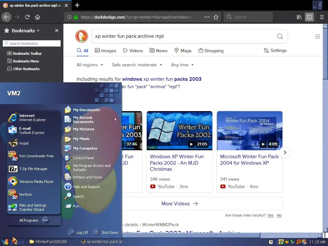Open All regions dropdown
Screen dimensions: 328x246
tap(90, 65)
